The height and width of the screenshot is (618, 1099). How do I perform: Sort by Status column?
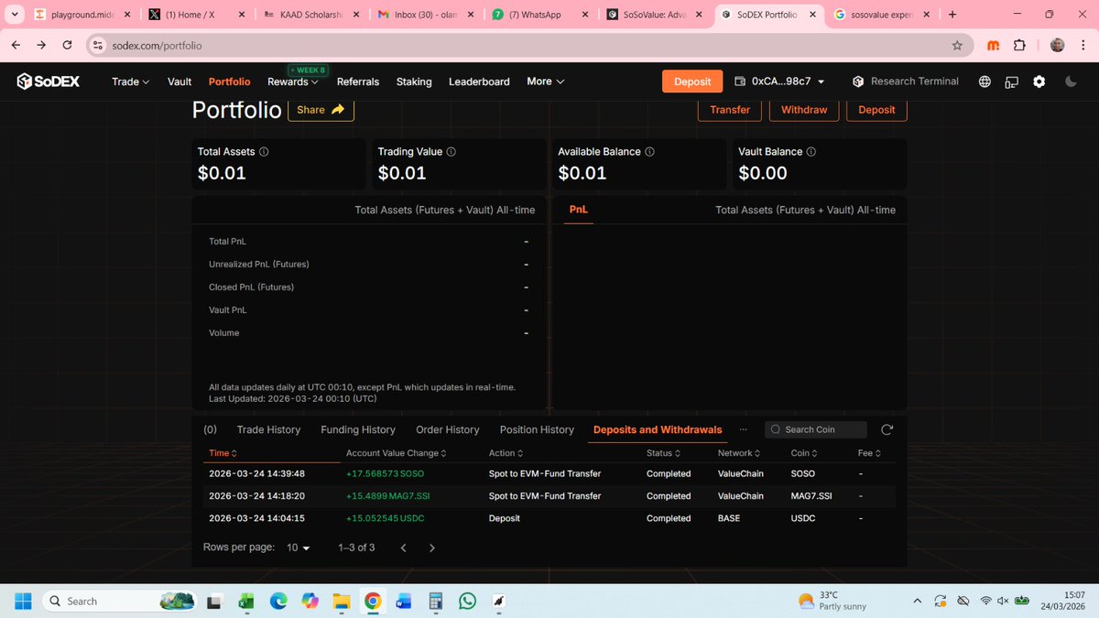664,453
